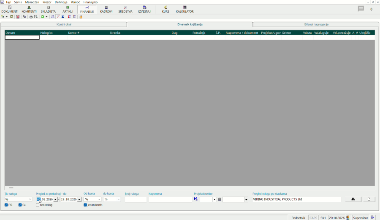Open the KOMITENTI module
Viewport: 380px width, 220px height.
(x=29, y=9)
